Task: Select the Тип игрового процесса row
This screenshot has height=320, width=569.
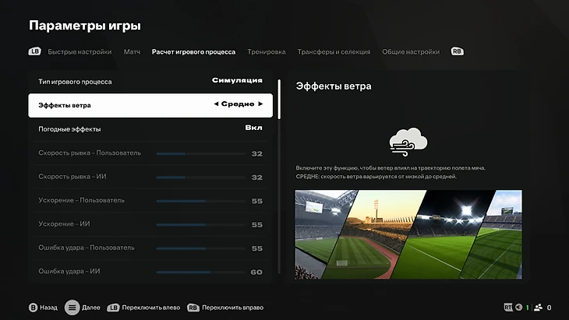Action: 150,82
